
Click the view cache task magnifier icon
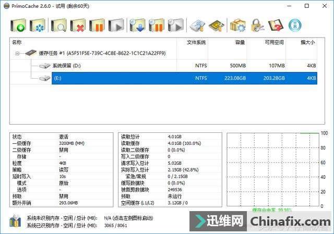pos(59,26)
